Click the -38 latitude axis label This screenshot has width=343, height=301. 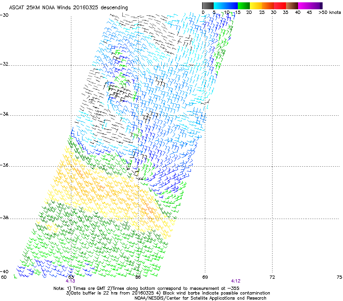[x=4, y=218]
